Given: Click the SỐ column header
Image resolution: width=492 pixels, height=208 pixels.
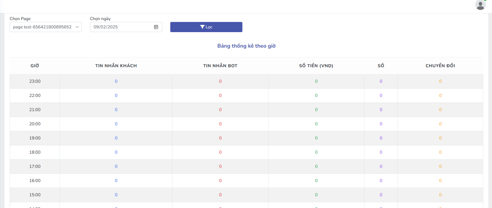Looking at the screenshot, I should point(381,66).
